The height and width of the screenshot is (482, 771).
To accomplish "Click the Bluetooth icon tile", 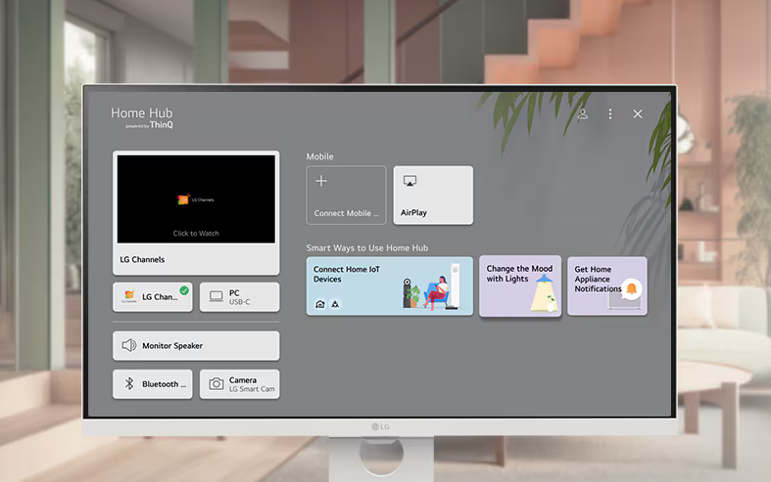I will click(128, 384).
